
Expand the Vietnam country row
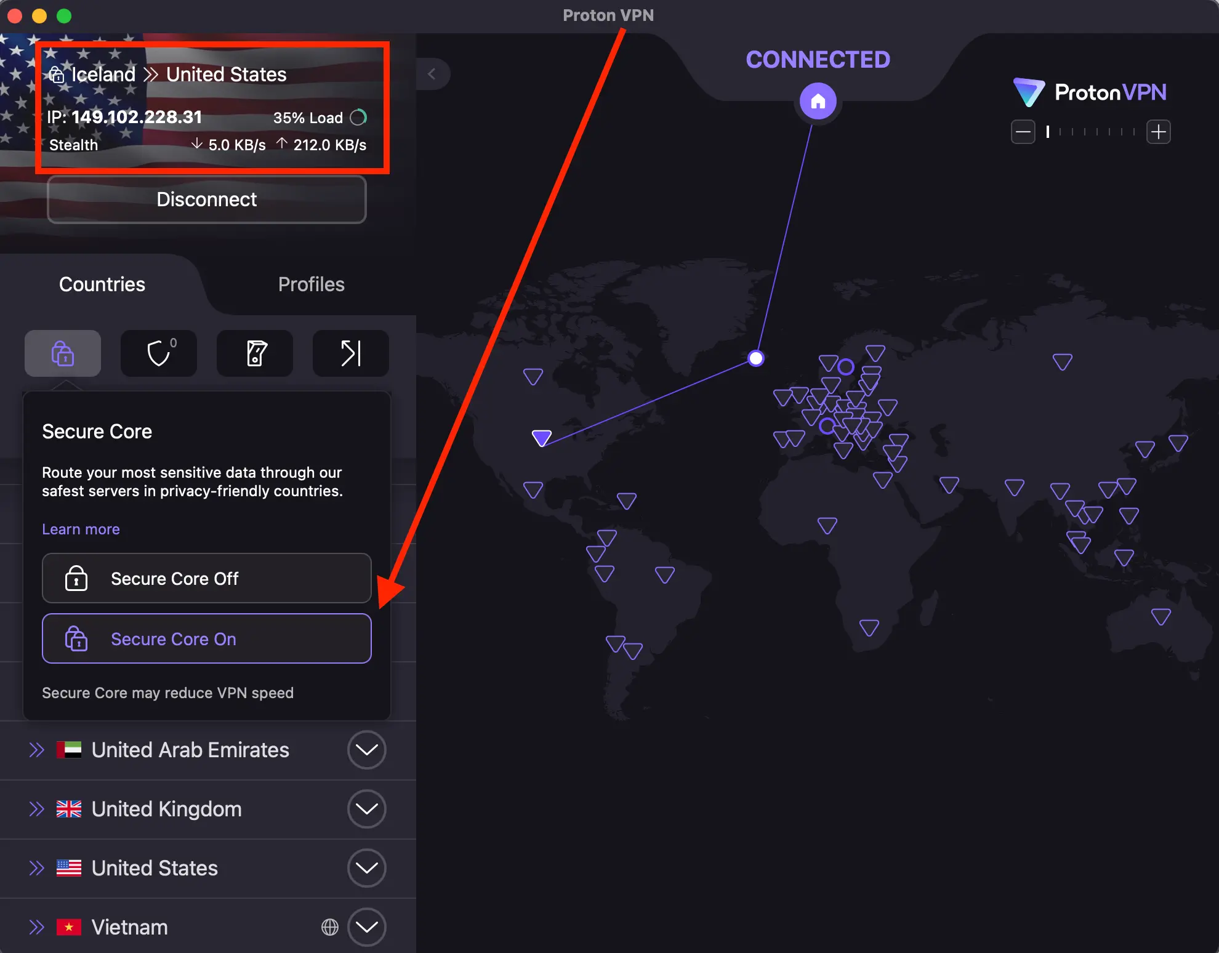[367, 927]
